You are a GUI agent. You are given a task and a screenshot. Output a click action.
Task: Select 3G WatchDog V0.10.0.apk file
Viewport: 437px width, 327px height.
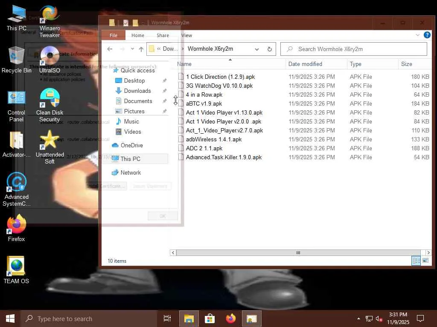(219, 86)
